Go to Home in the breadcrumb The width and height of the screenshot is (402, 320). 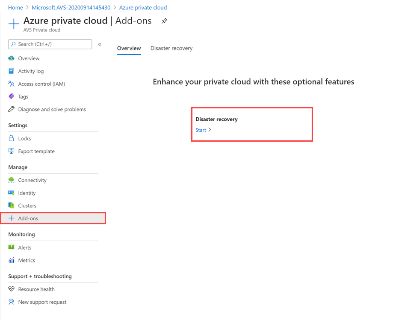15,8
